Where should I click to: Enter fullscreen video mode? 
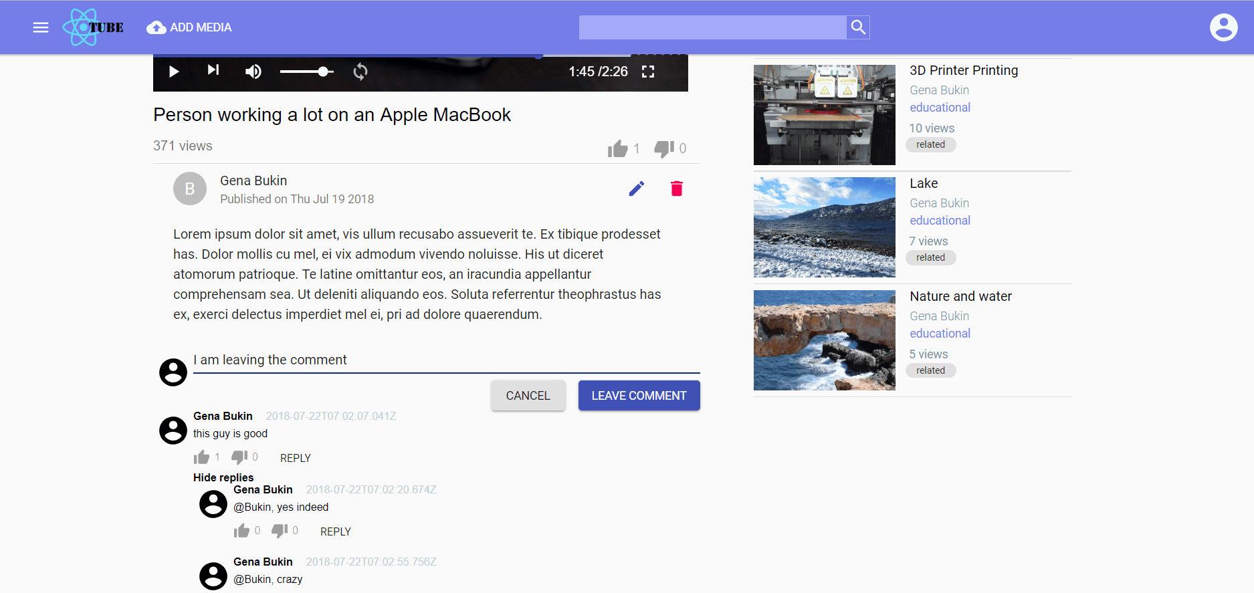point(648,72)
